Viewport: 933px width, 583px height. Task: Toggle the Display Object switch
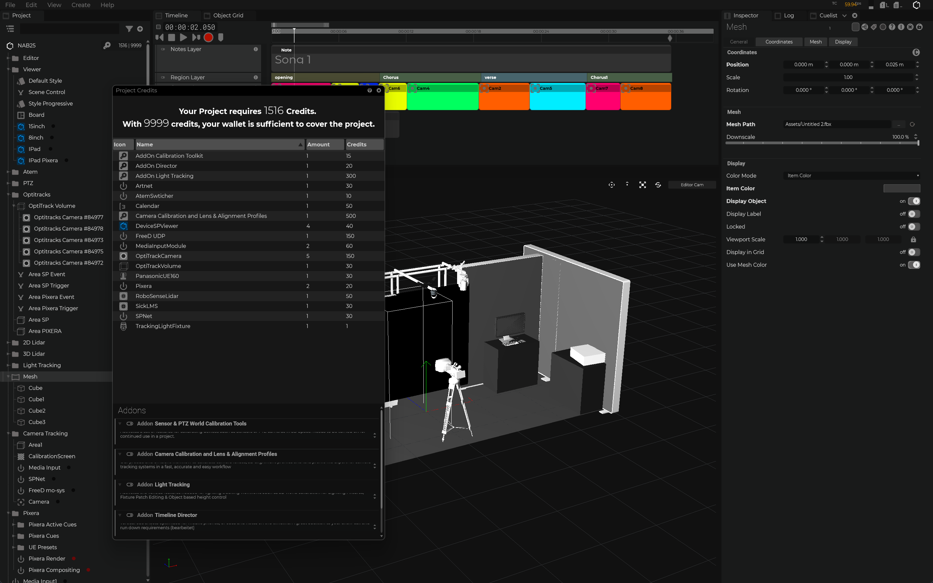coord(914,201)
